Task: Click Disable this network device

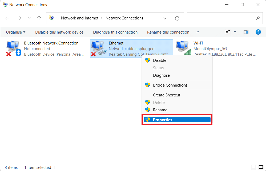Action: [59, 32]
